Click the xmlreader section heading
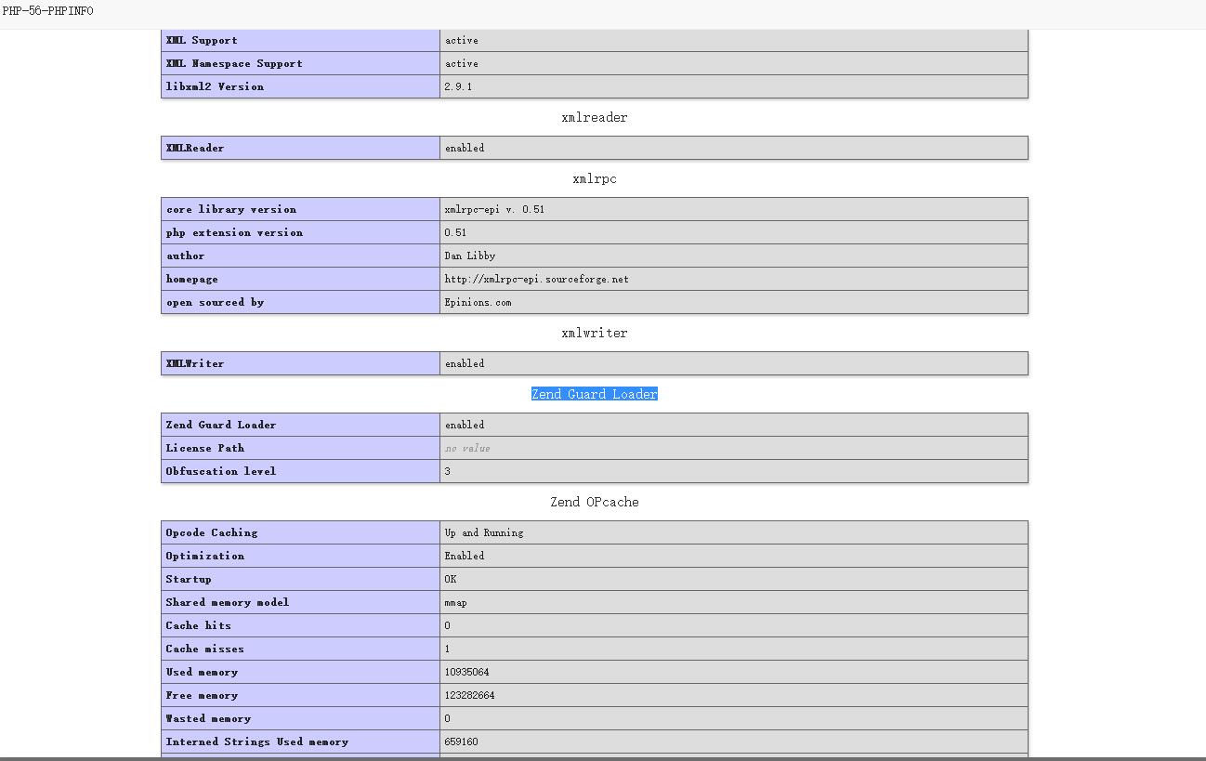This screenshot has height=761, width=1206. pos(595,118)
